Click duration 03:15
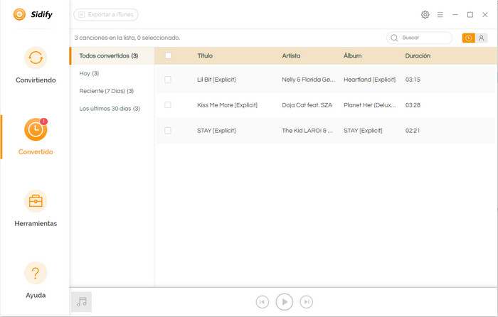The image size is (498, 317). point(413,80)
